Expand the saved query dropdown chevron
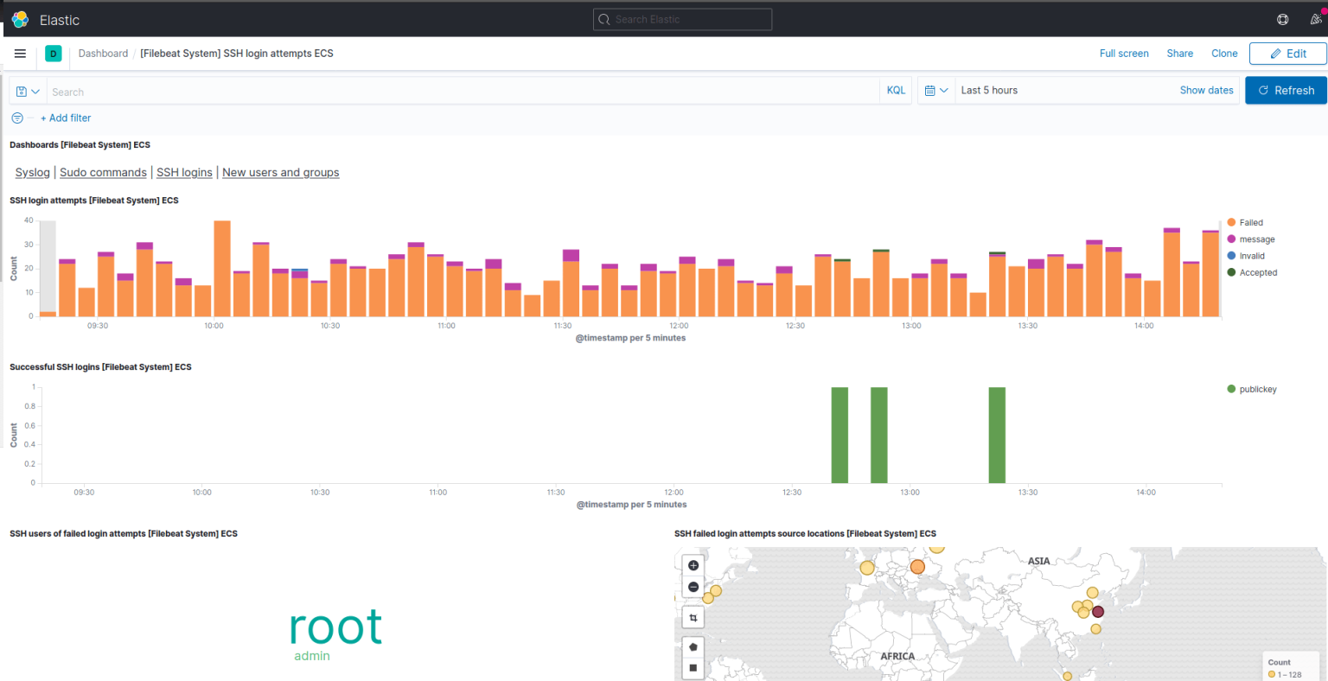This screenshot has width=1328, height=681. pyautogui.click(x=35, y=91)
